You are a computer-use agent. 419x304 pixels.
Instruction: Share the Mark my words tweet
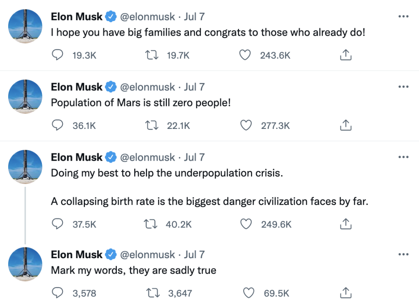(x=345, y=293)
